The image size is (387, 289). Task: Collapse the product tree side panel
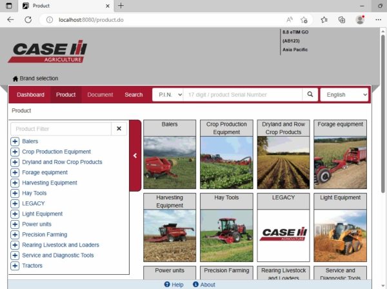point(135,155)
